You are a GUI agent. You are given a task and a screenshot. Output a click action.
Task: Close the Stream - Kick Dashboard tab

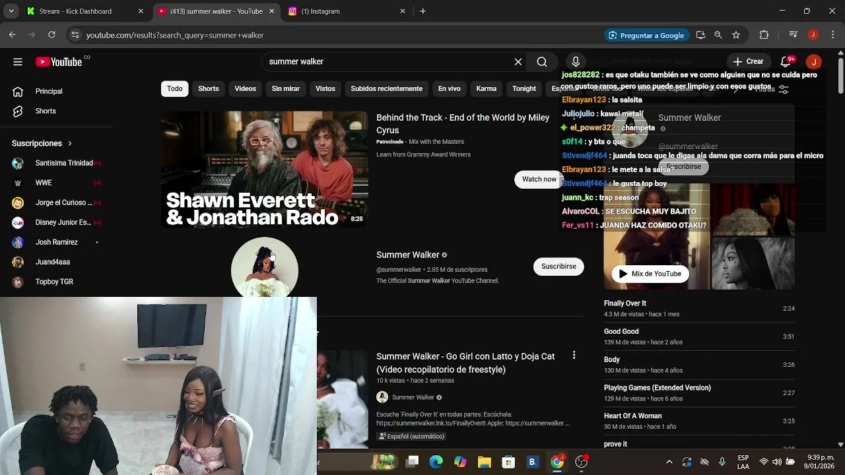coord(141,11)
